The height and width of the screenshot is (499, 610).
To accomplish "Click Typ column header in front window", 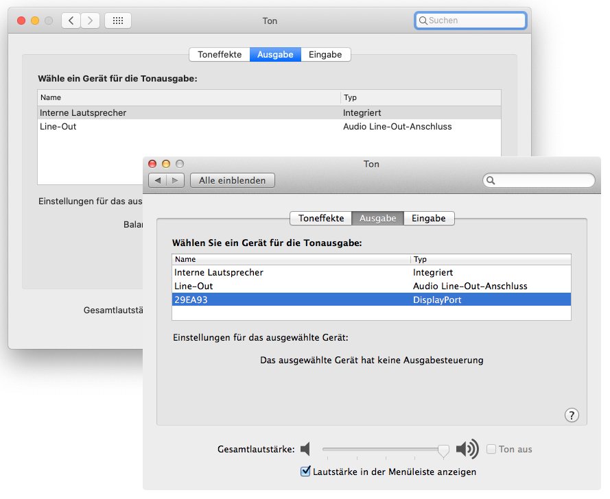I will point(491,259).
